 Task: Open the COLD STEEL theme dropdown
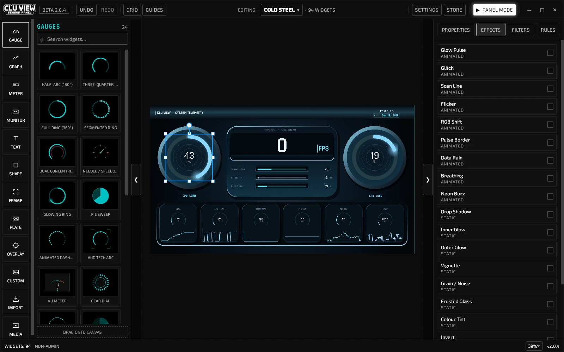(x=282, y=10)
